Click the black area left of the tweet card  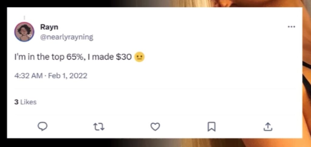(3, 73)
